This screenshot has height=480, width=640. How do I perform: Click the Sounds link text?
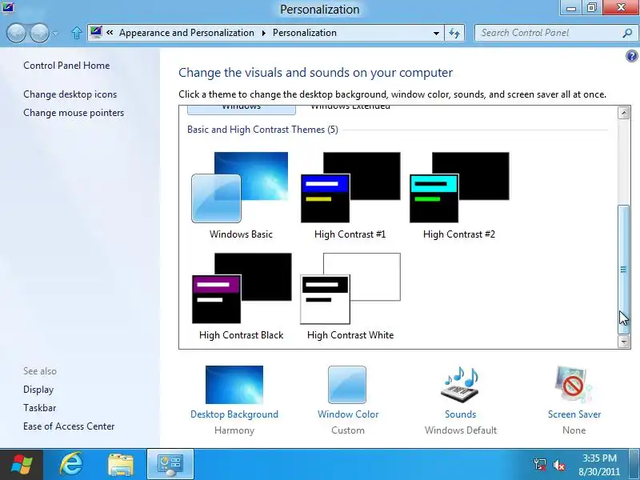point(461,414)
